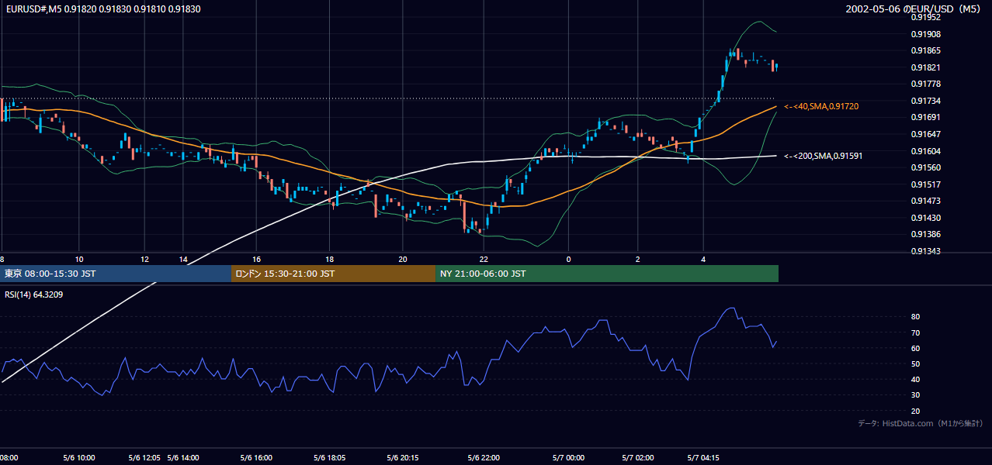The height and width of the screenshot is (465, 992).
Task: Click the 5/7 02:00 time label
Action: click(638, 458)
